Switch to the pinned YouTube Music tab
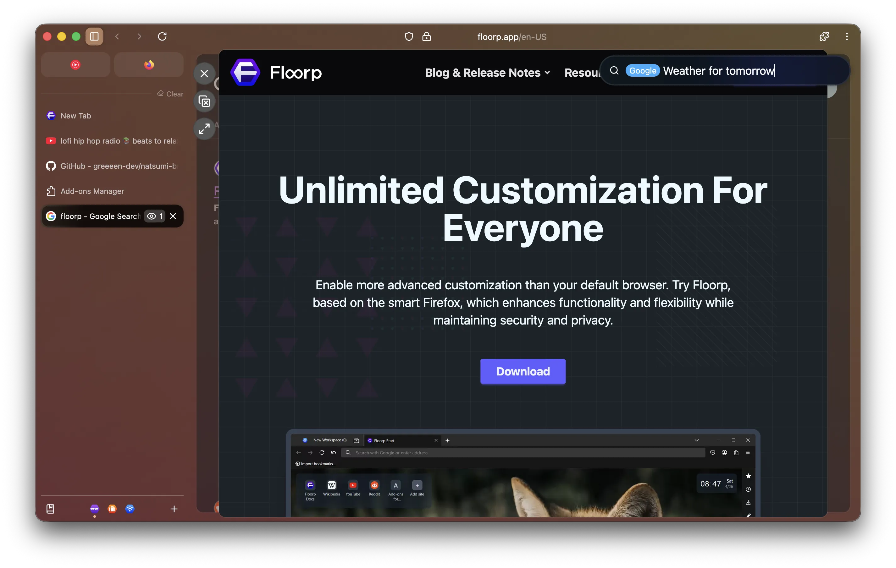 [x=75, y=65]
